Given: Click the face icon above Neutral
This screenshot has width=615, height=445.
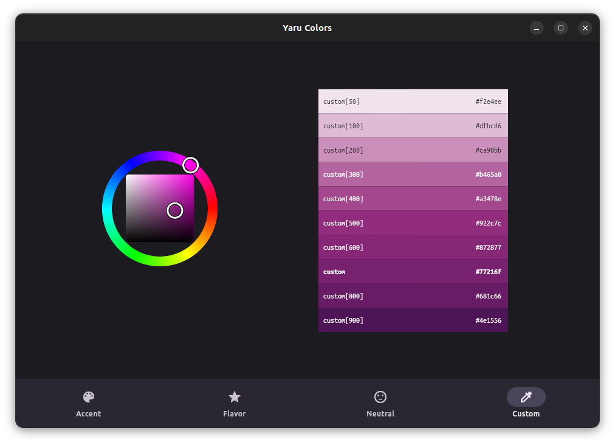Looking at the screenshot, I should [x=380, y=397].
